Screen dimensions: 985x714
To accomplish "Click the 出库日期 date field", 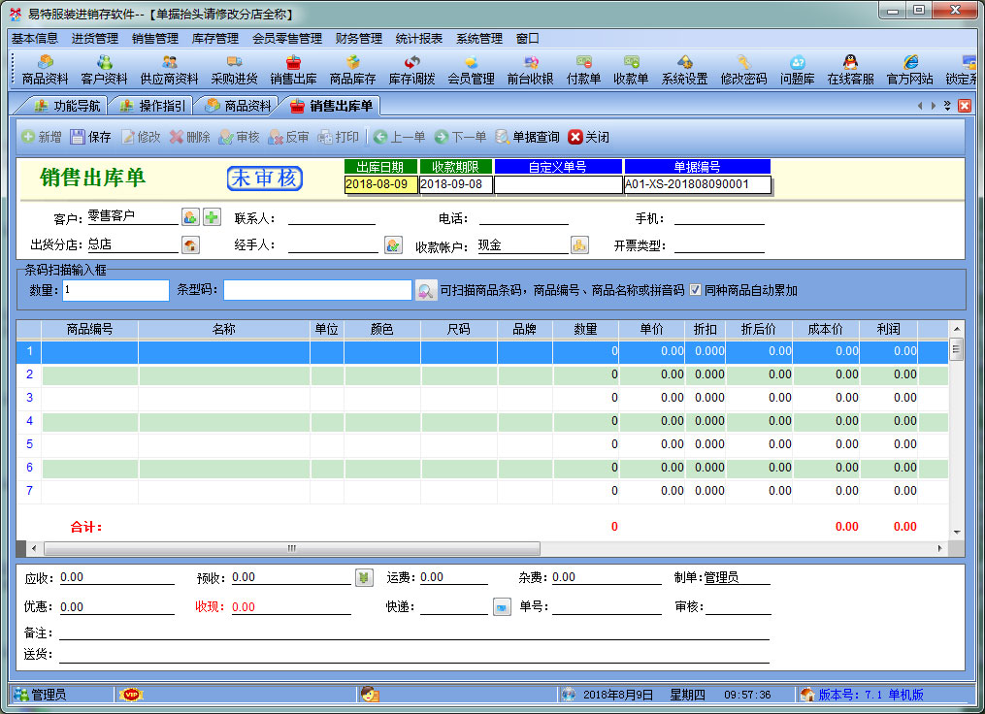I will [381, 184].
